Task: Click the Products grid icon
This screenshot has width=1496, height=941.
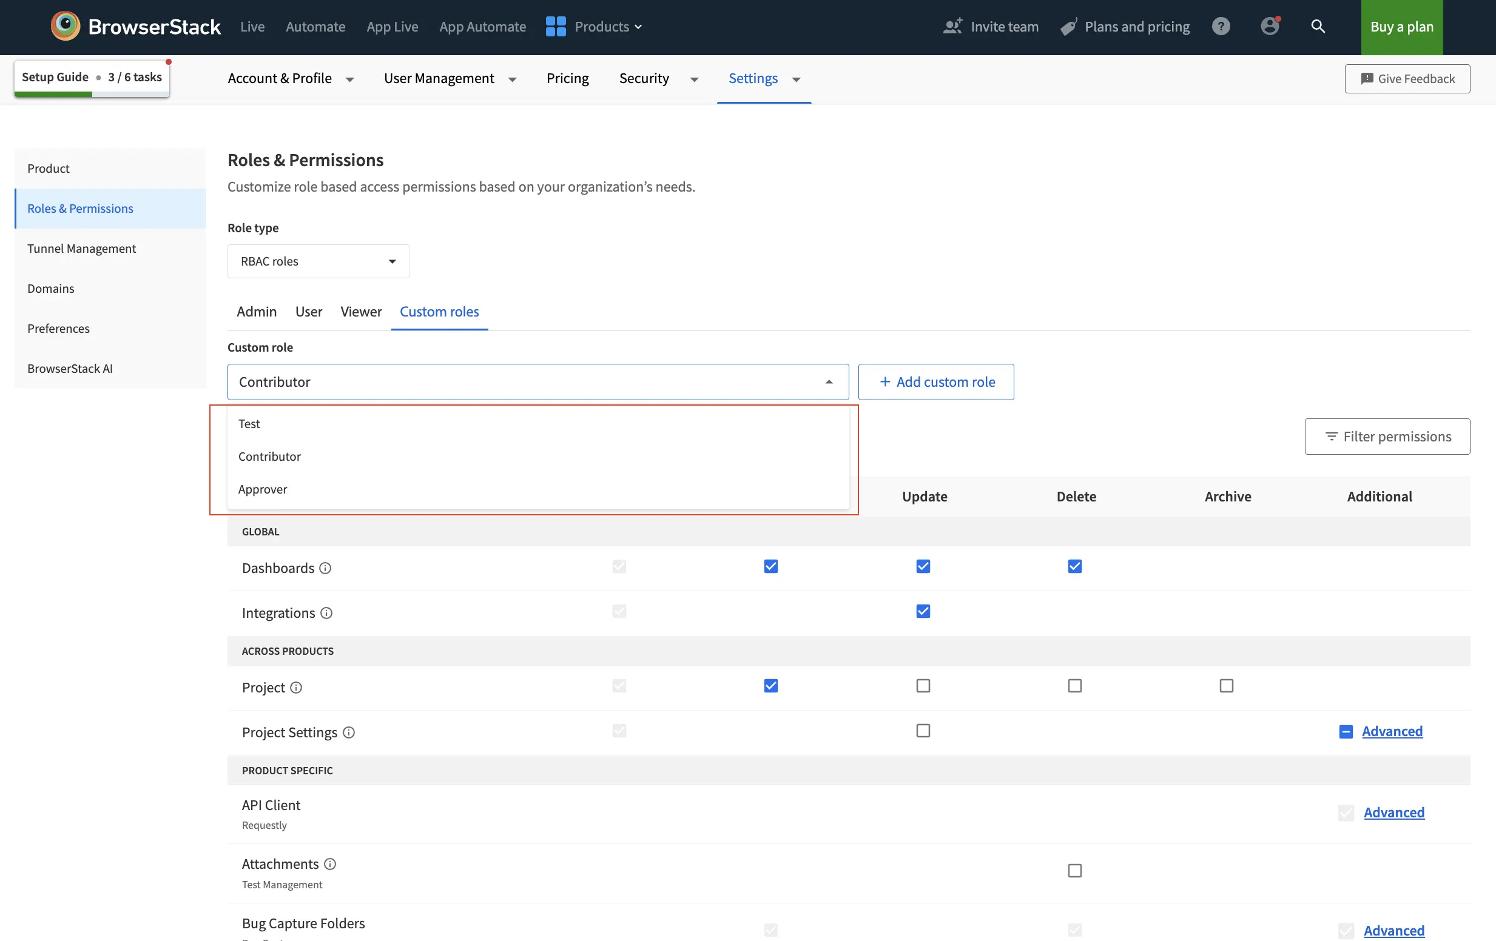Action: point(555,26)
